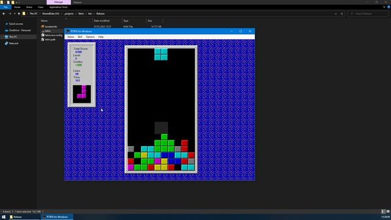
Task: Select the tetris application file icon
Action: [43, 31]
